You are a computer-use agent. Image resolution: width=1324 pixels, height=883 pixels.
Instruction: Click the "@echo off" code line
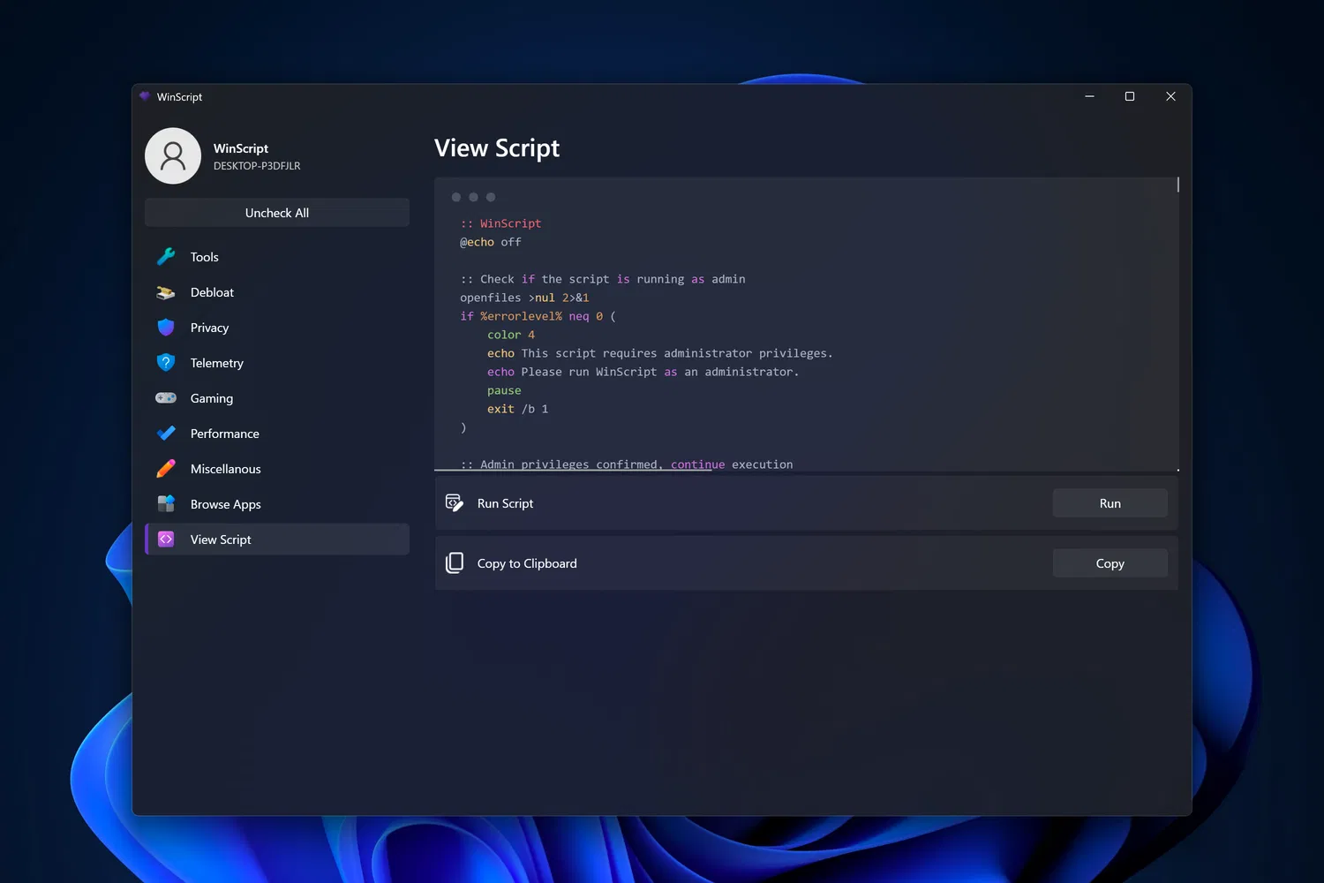[491, 243]
